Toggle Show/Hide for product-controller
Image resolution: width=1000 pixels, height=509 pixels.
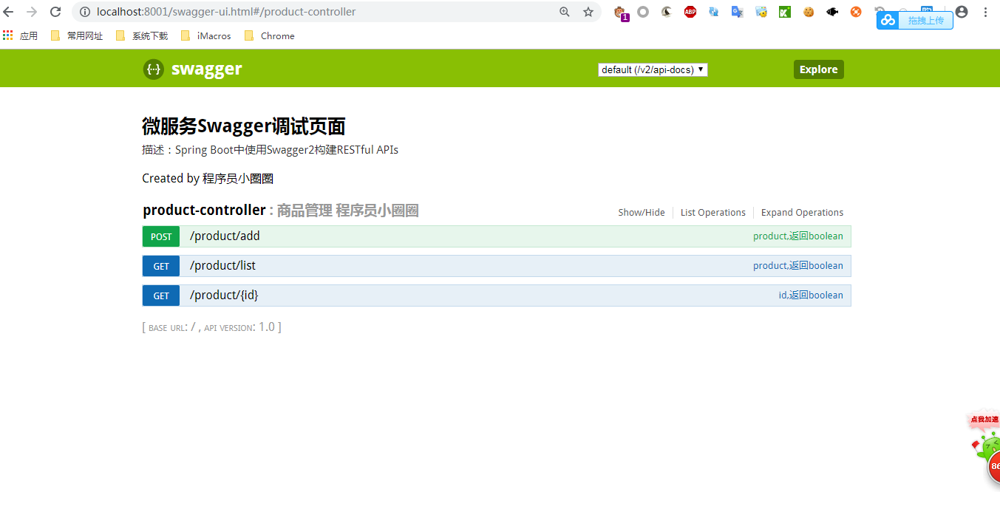[642, 213]
